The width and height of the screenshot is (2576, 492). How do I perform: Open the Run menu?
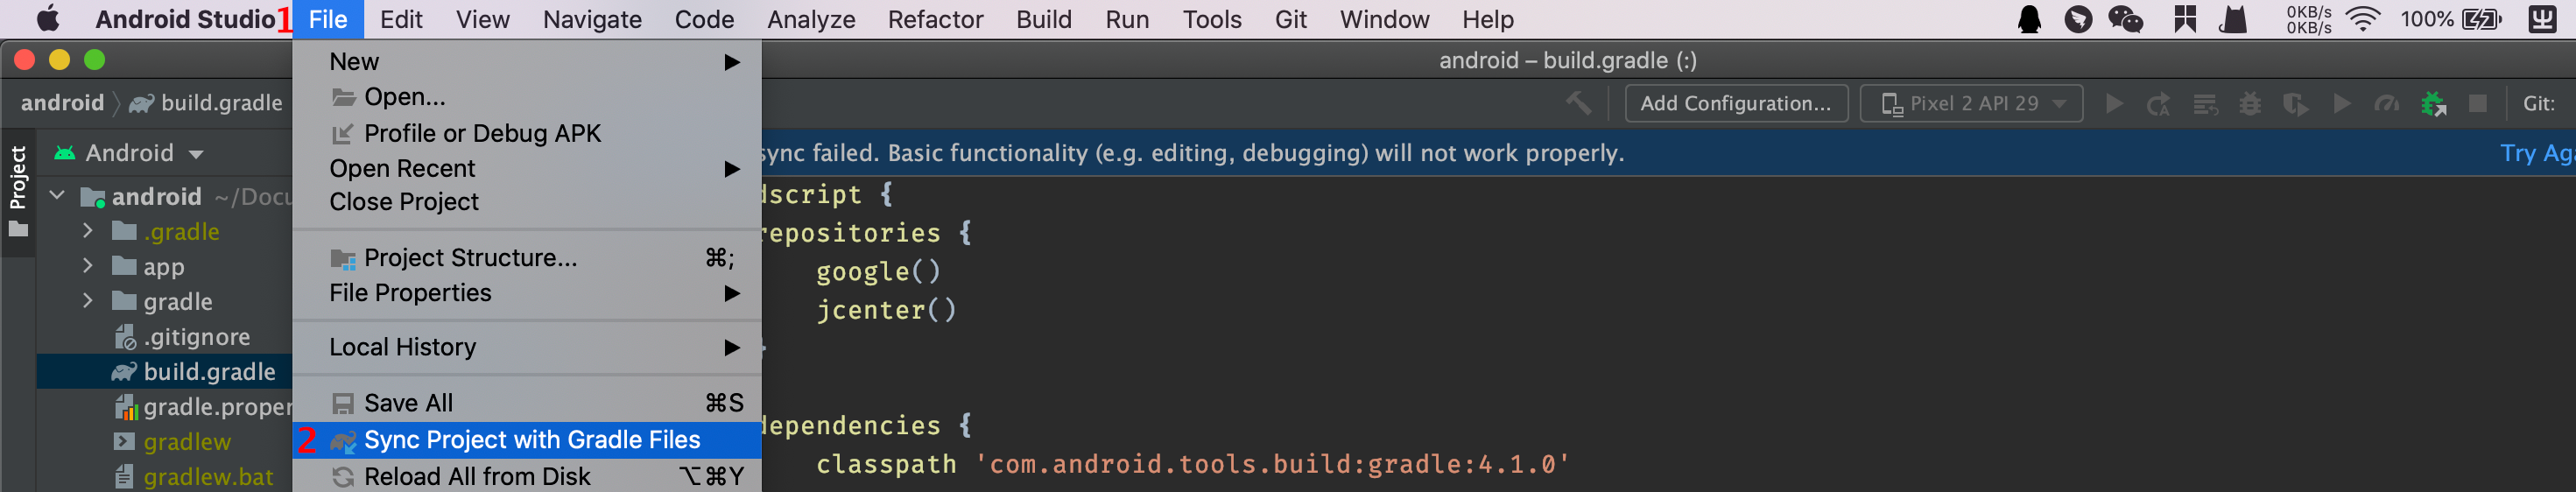point(1127,19)
